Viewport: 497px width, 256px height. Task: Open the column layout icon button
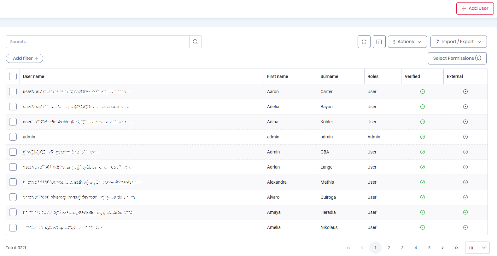(379, 42)
